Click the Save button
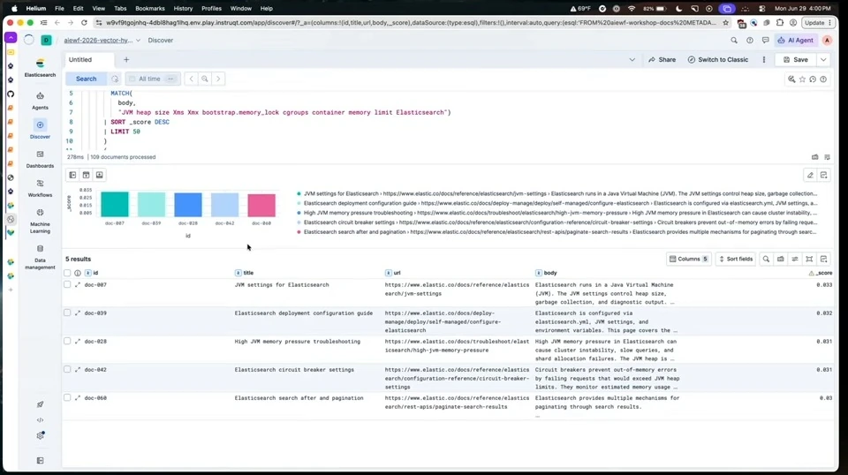The height and width of the screenshot is (475, 848). 796,59
